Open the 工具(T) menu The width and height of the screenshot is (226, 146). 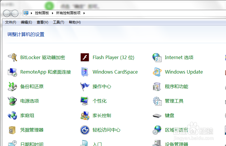pos(58,22)
